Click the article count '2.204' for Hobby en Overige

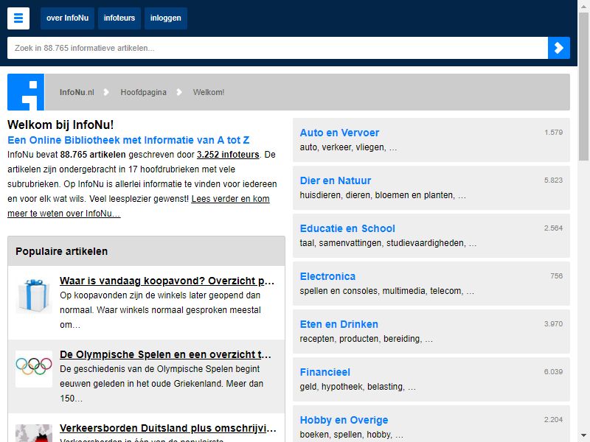coord(553,419)
